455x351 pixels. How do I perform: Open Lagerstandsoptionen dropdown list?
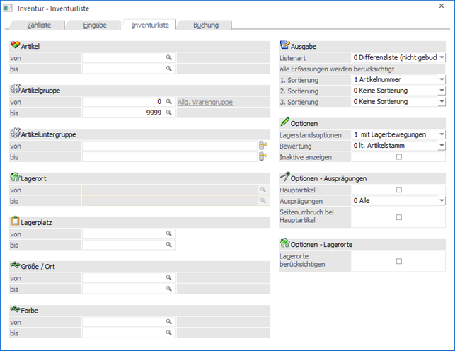point(441,134)
